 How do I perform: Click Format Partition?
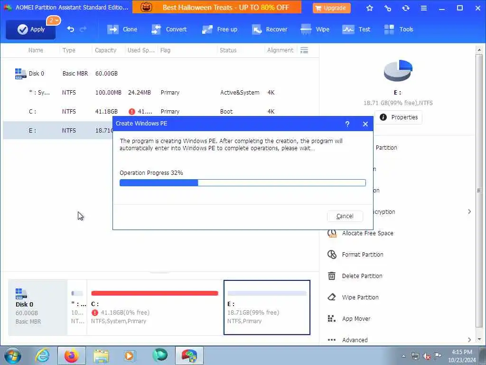click(363, 255)
